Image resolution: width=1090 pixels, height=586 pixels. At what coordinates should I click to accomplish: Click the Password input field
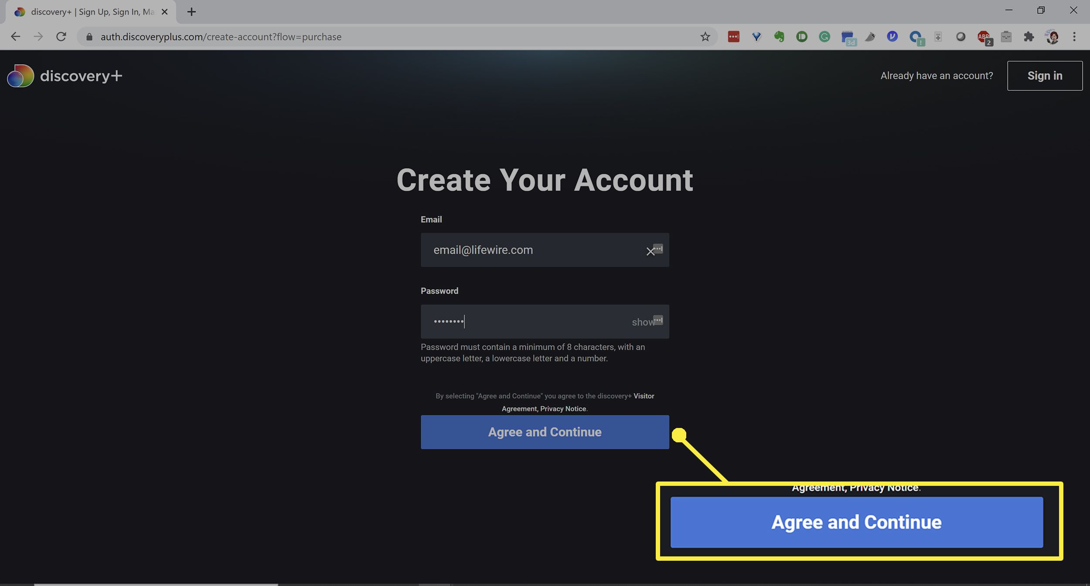(545, 321)
